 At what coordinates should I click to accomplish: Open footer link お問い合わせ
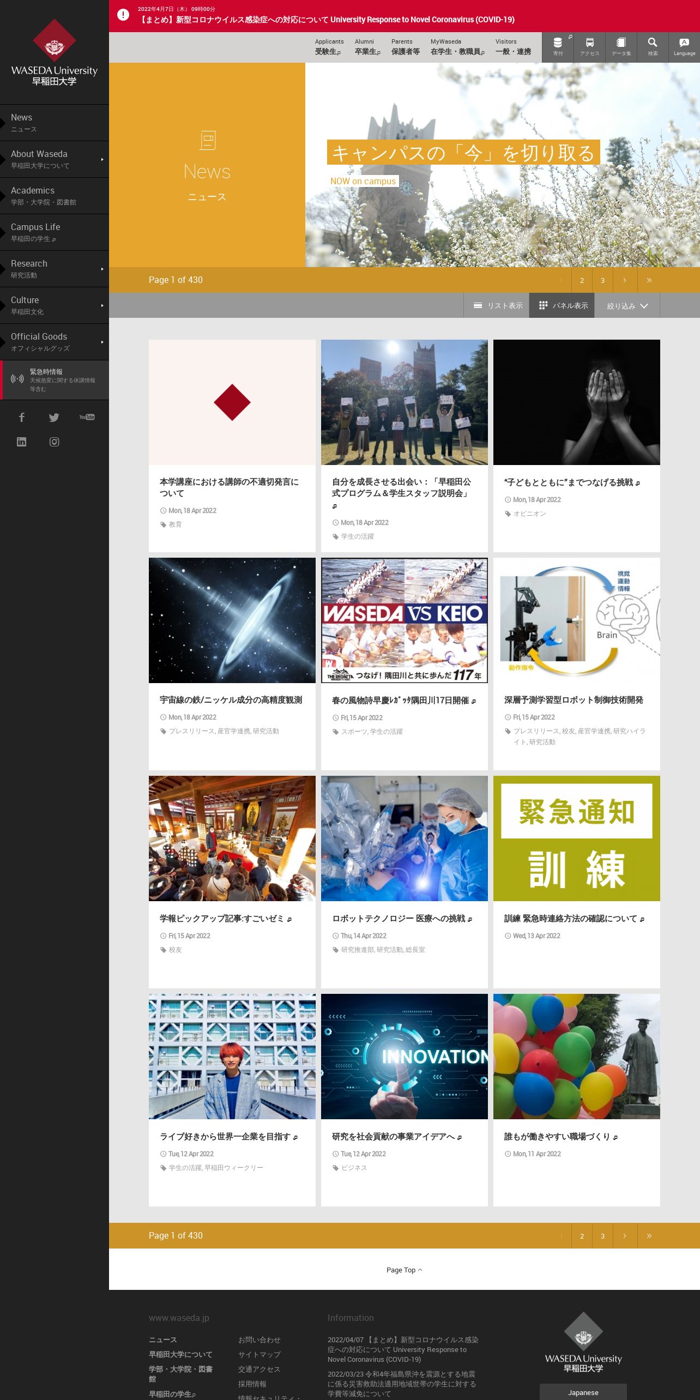point(259,1339)
